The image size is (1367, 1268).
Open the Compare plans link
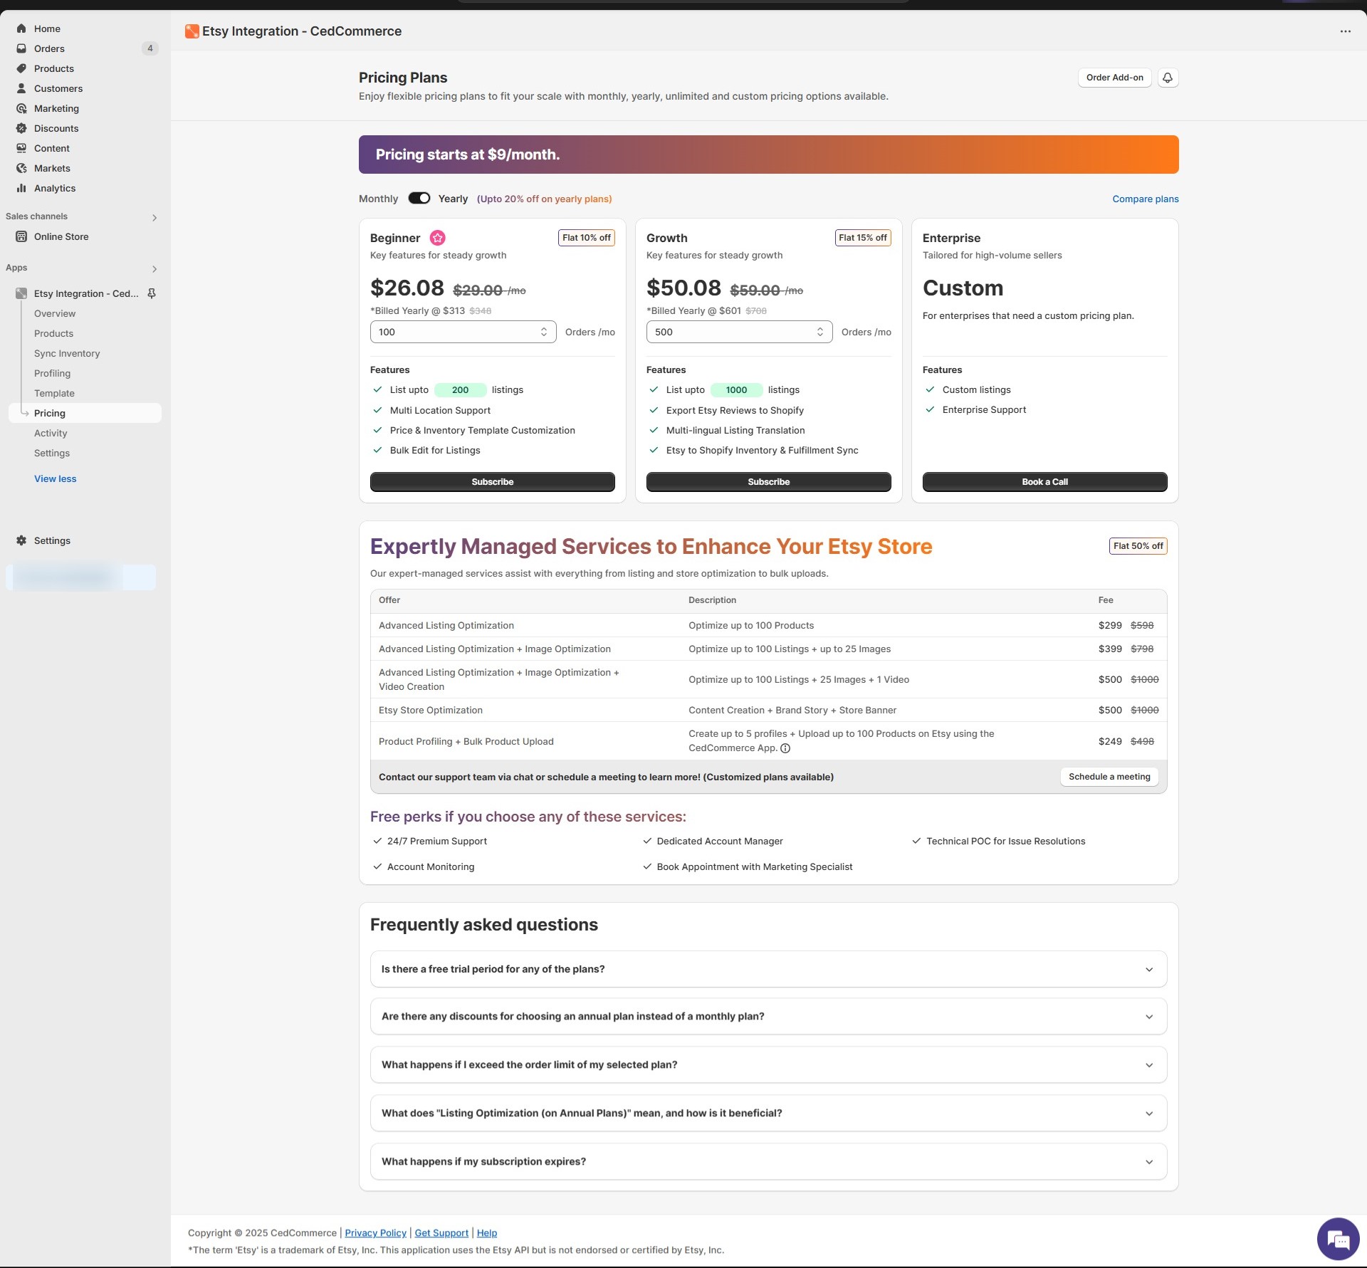pos(1146,199)
